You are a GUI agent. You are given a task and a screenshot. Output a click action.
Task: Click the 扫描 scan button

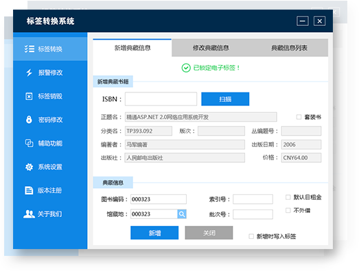tap(225, 99)
